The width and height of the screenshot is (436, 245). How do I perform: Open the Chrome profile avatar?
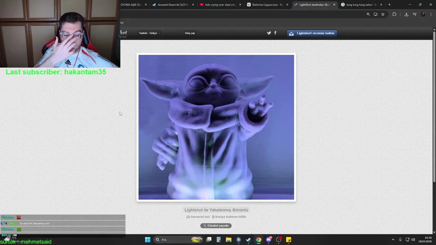click(x=423, y=14)
